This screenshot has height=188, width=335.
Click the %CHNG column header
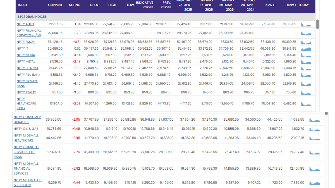(75, 5)
